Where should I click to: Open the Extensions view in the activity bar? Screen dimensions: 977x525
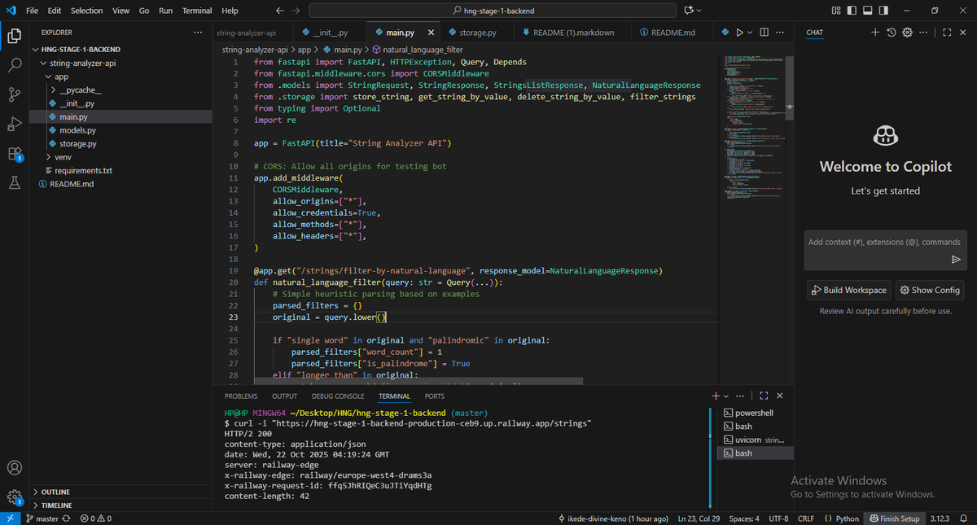(x=14, y=153)
